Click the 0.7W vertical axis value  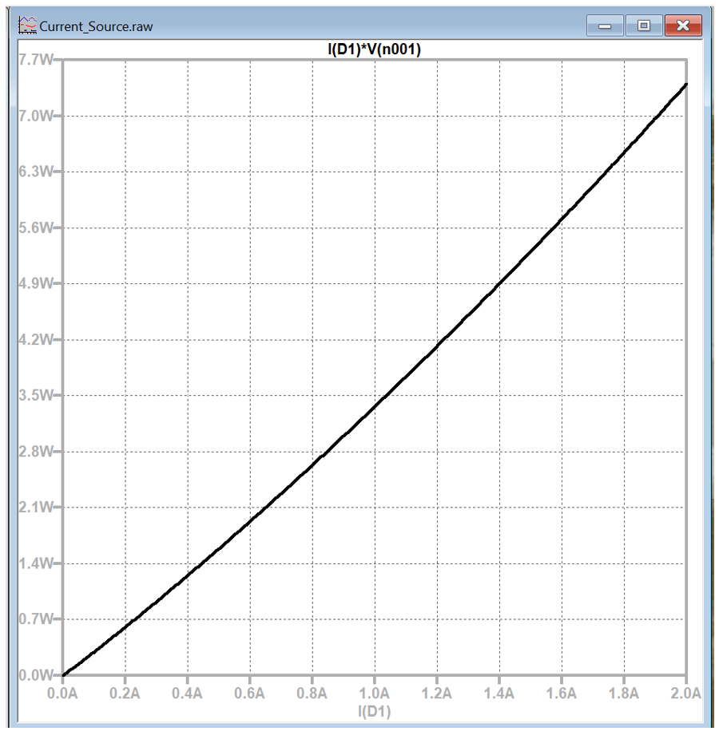[36, 619]
